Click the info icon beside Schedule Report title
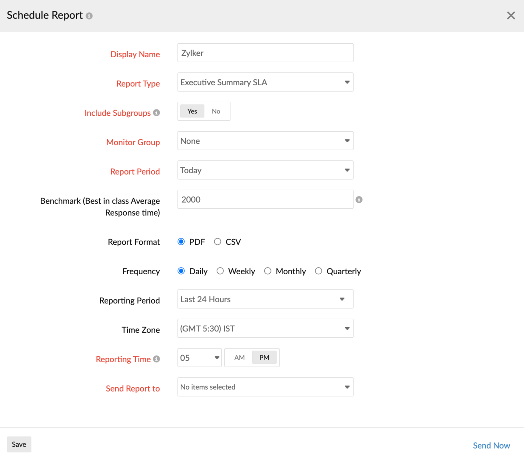524x459 pixels. (90, 15)
